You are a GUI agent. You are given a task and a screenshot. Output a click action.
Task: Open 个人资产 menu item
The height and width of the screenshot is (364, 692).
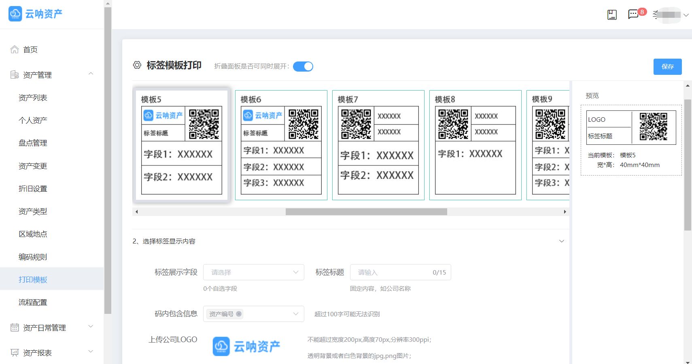click(x=52, y=120)
